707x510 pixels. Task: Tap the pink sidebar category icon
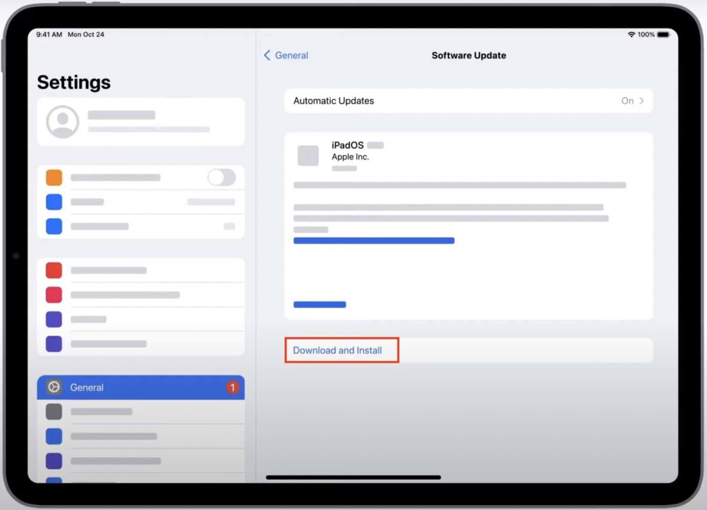54,295
